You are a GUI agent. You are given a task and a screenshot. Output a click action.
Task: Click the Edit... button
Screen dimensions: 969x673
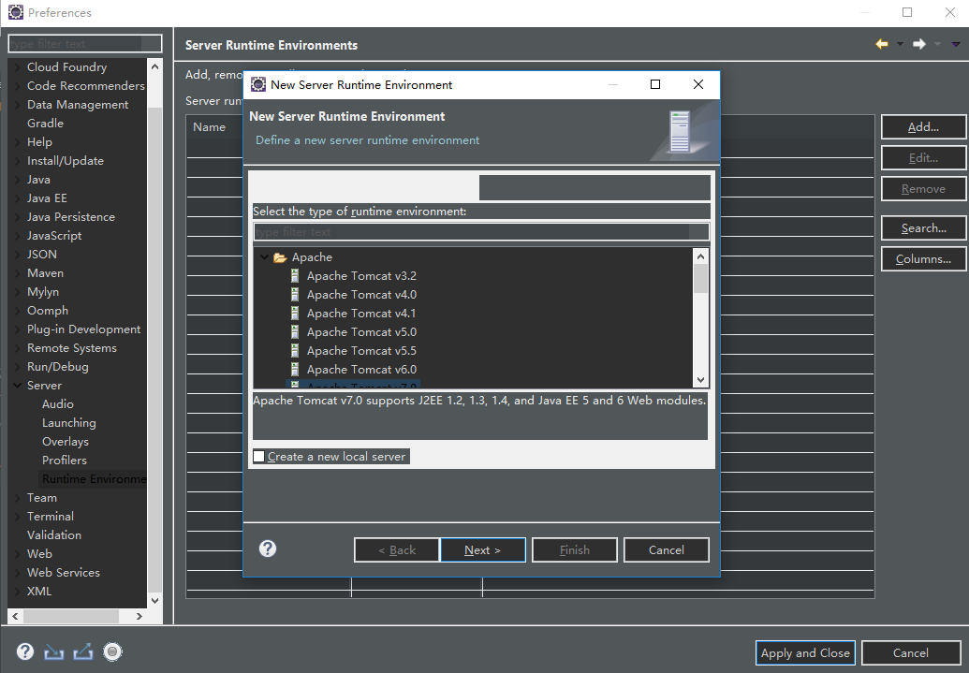[923, 157]
